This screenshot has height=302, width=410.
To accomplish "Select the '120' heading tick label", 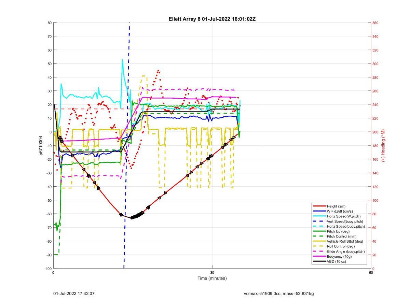I will (375, 187).
